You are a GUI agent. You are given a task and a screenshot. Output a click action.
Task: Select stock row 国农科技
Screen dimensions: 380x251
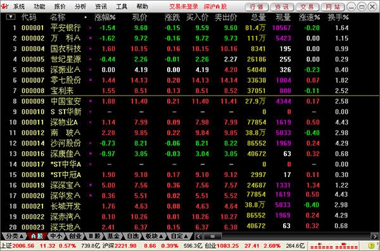coord(190,49)
